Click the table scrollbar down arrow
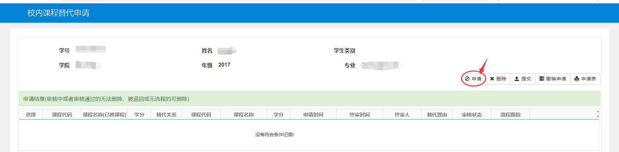This screenshot has height=152, width=619. click(x=598, y=117)
